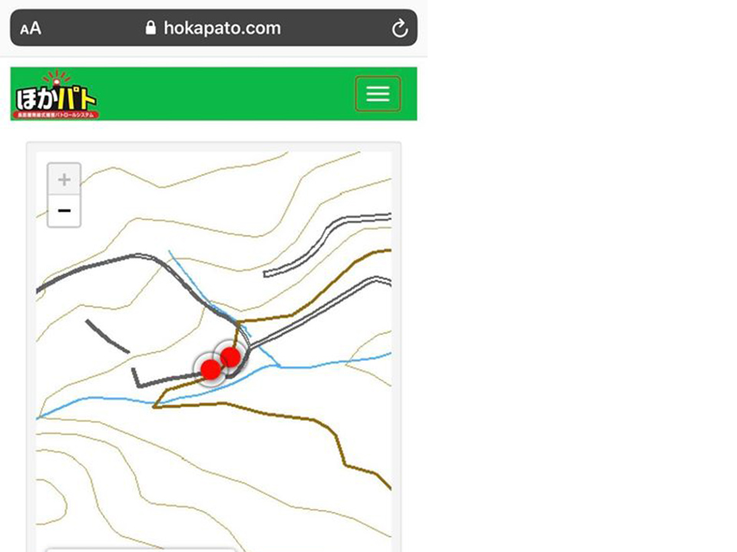Click the isolated short gray road segment
The image size is (737, 552).
pyautogui.click(x=106, y=337)
